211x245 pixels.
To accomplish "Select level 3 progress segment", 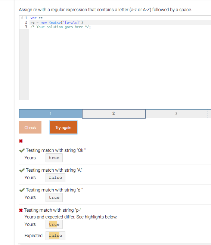I will [x=176, y=114].
